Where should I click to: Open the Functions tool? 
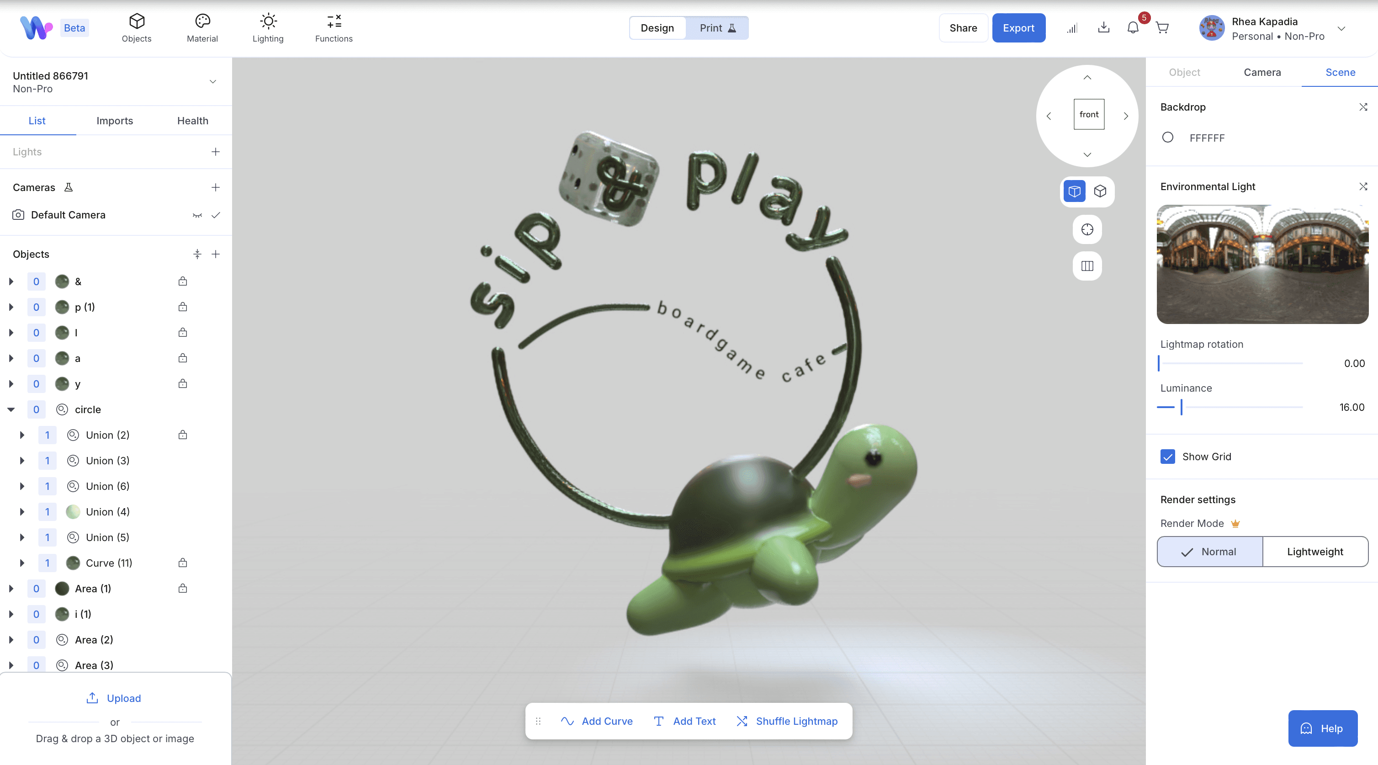pos(334,27)
